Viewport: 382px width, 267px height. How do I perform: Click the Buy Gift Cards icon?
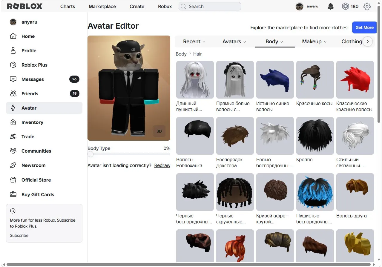point(13,194)
